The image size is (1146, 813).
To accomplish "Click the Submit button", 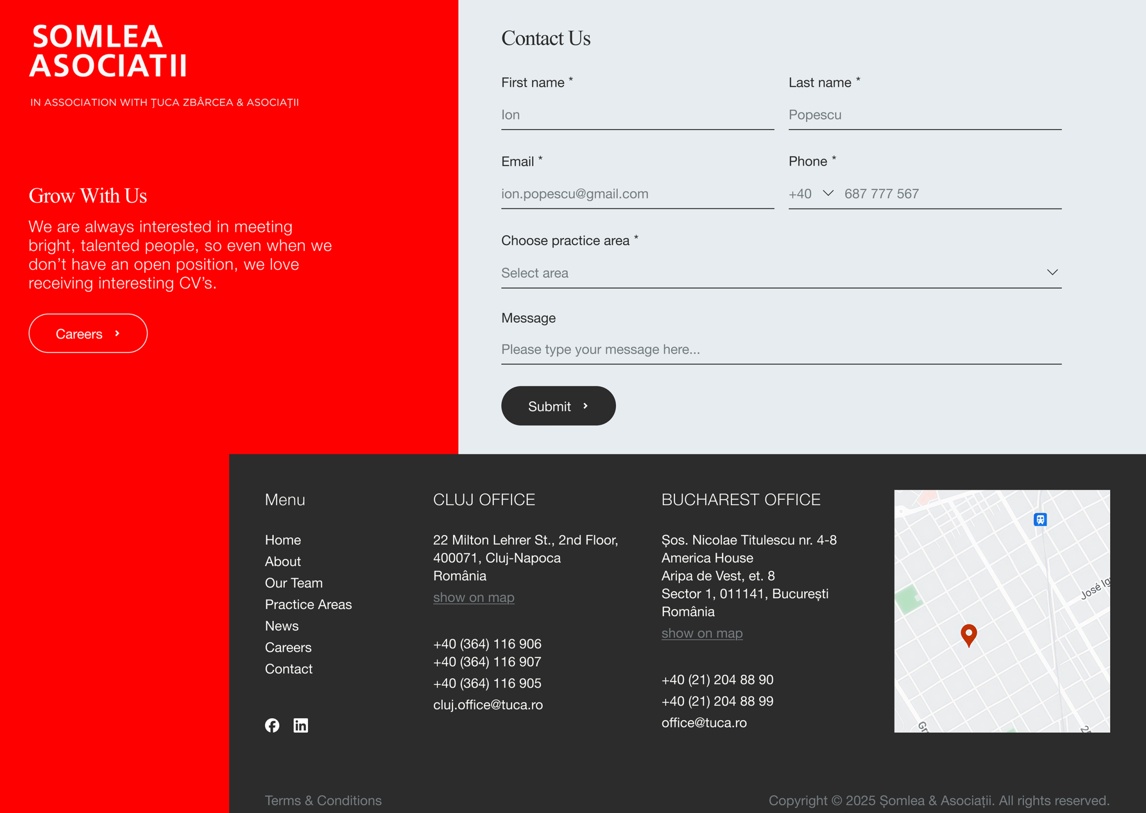I will [x=558, y=406].
